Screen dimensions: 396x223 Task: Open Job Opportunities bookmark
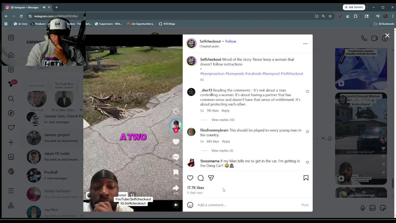tap(140, 24)
